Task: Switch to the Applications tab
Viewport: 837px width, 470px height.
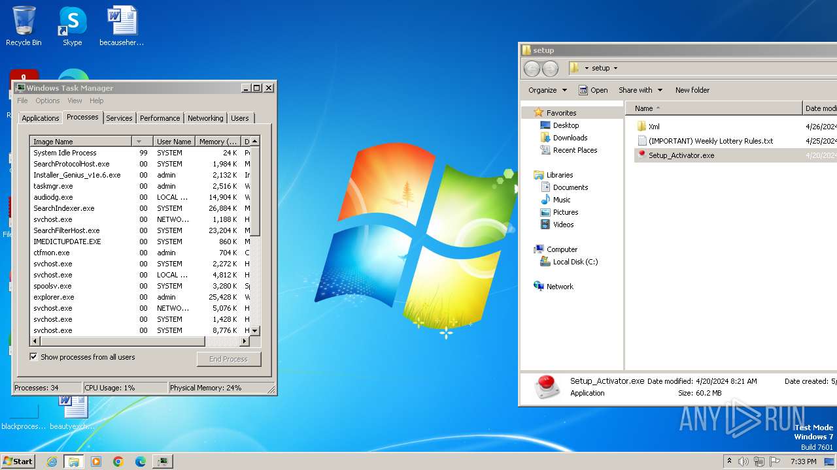Action: (x=40, y=118)
